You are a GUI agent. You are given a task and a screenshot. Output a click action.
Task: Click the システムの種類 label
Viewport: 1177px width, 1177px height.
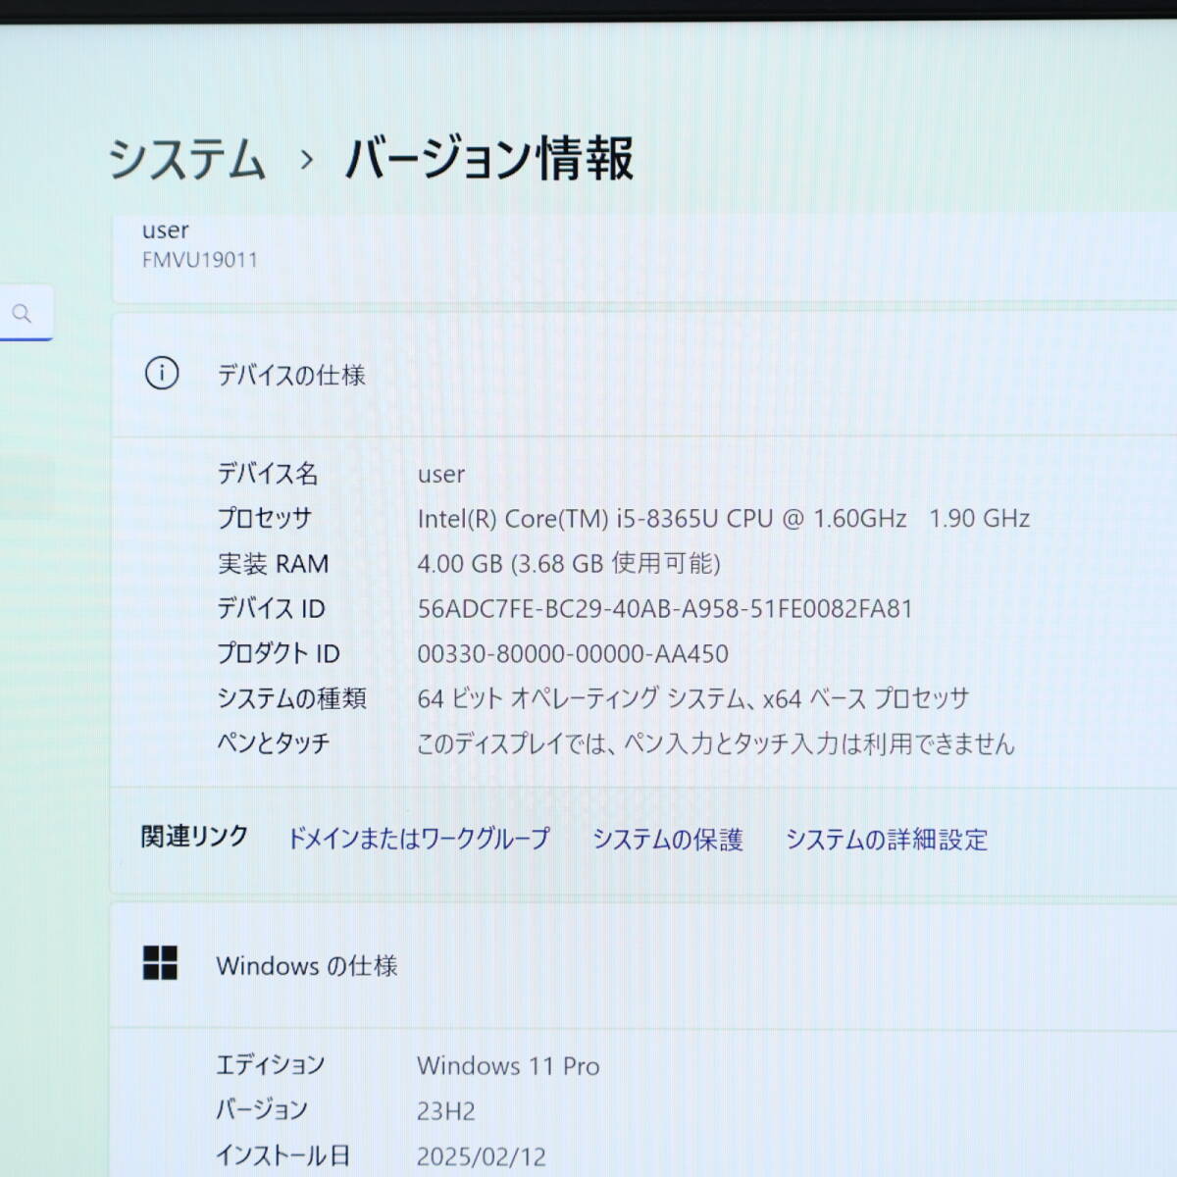(292, 698)
